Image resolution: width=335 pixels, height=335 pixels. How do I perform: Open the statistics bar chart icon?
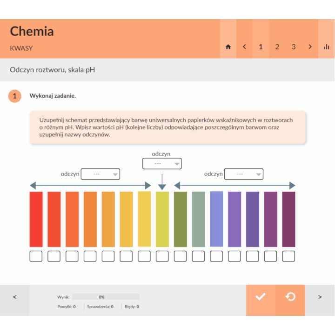tap(327, 47)
